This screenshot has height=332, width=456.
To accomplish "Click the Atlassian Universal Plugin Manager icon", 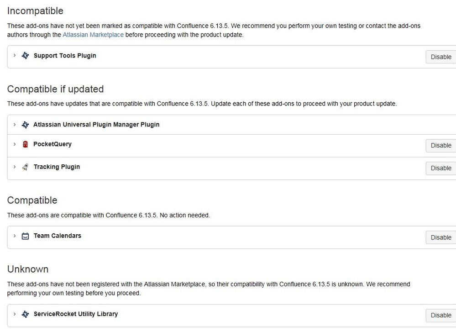I will click(25, 125).
